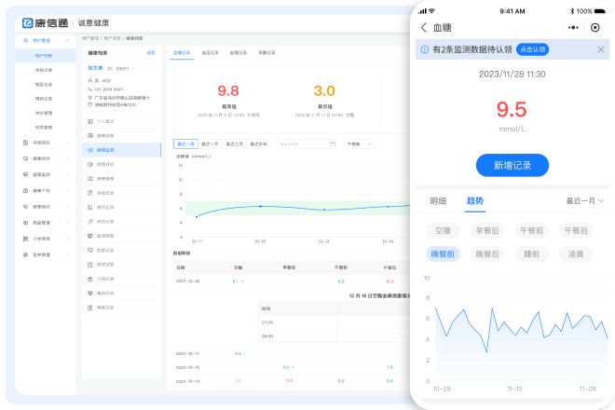
Task: Click the 最近三月 range button above chart
Action: tap(234, 144)
